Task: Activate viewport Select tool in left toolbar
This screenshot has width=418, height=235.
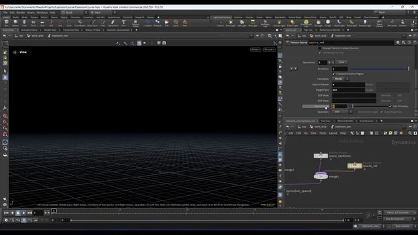Action: [x=5, y=71]
